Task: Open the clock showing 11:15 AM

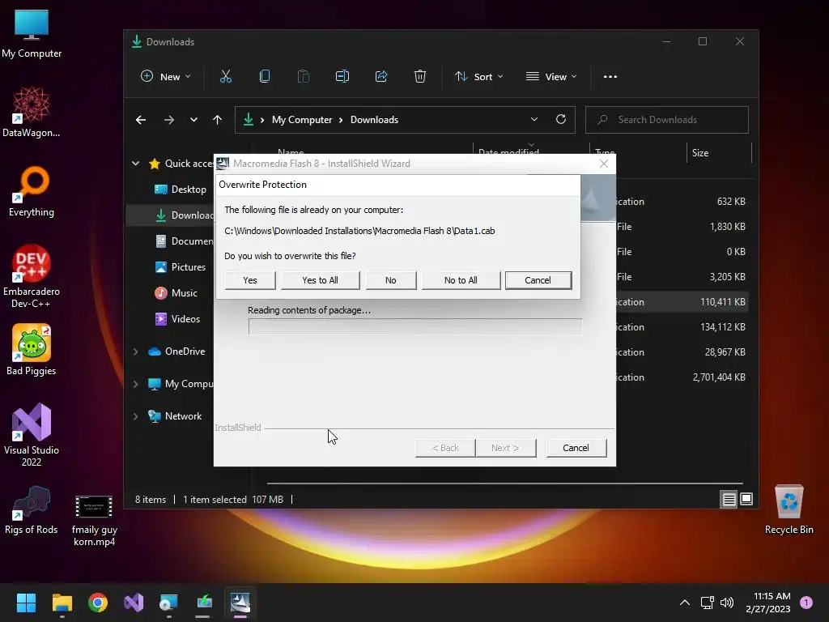Action: [x=768, y=603]
